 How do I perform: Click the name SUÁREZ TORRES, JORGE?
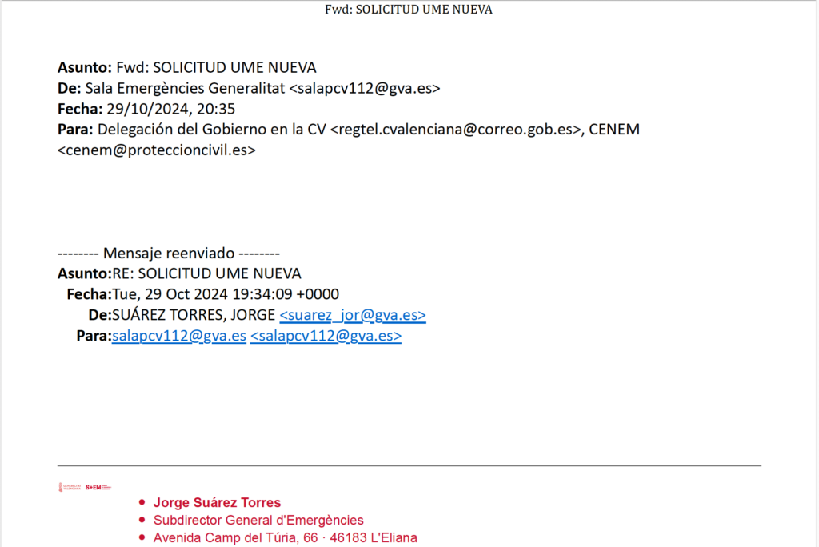[x=193, y=315]
